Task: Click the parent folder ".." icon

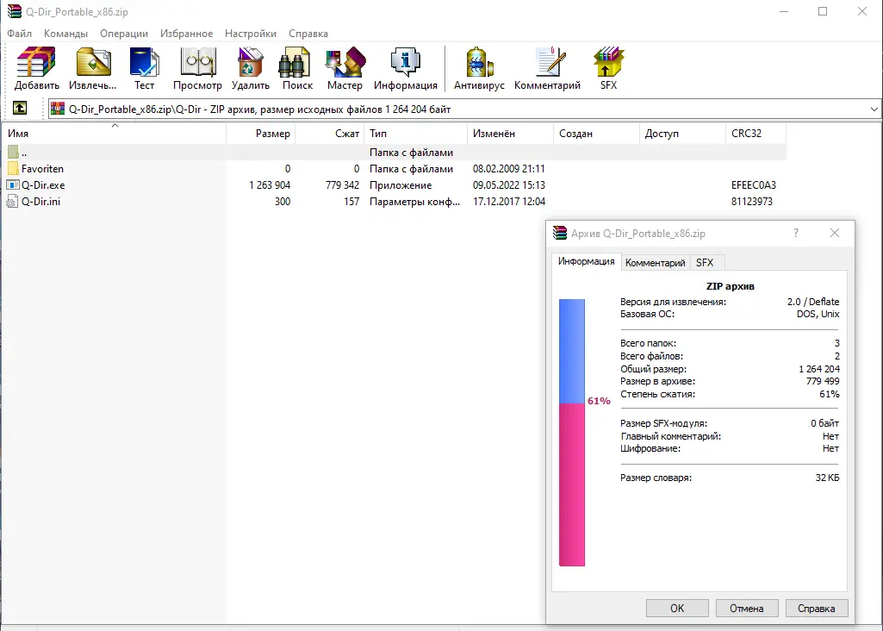Action: (13, 152)
